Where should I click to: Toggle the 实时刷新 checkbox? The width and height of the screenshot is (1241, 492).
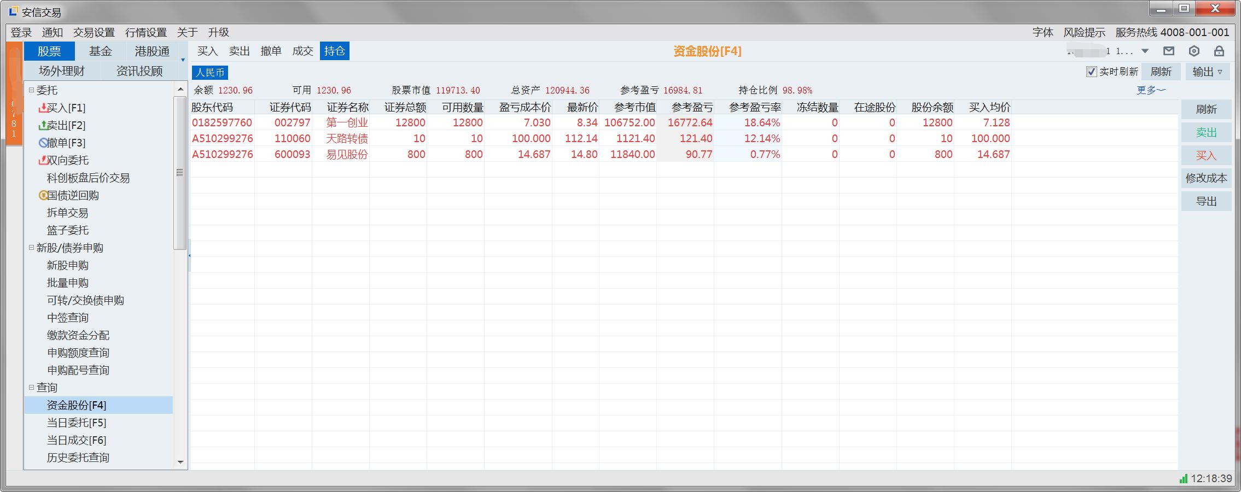(1091, 72)
